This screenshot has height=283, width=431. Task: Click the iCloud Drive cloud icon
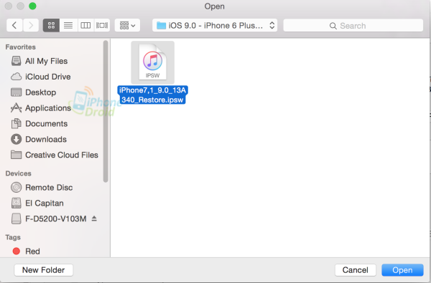pos(16,77)
